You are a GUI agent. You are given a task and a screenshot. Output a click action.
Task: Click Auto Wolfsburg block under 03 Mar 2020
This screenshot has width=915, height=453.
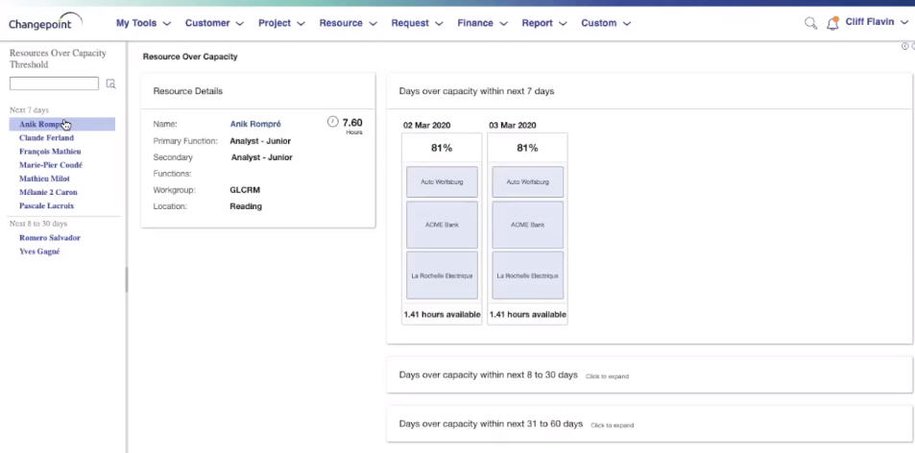point(527,182)
